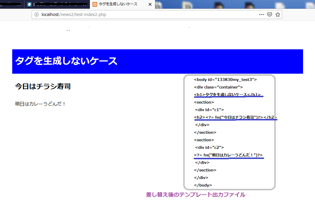Click the code line div class="container"
The width and height of the screenshot is (315, 208).
(x=218, y=87)
